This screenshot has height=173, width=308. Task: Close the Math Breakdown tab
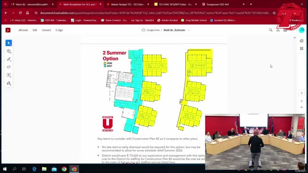pyautogui.click(x=101, y=4)
